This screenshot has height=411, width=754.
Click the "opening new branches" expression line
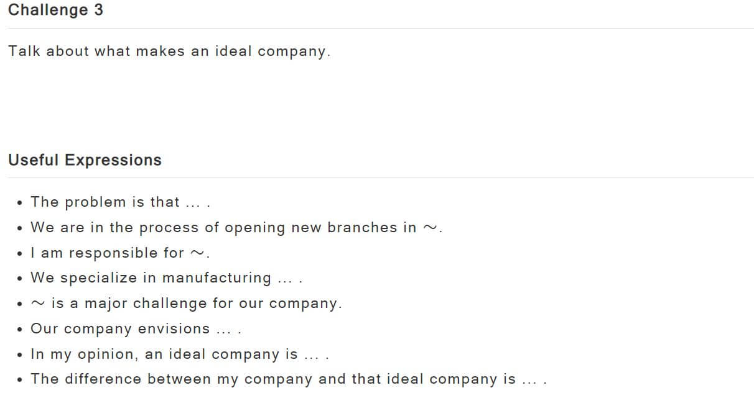pyautogui.click(x=236, y=228)
